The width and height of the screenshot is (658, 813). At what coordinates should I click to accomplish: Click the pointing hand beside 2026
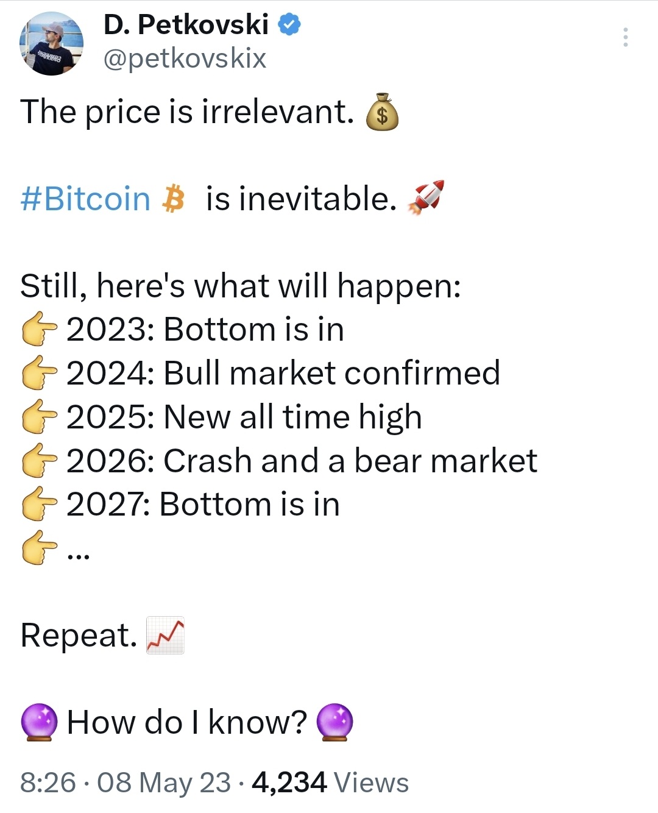40,461
